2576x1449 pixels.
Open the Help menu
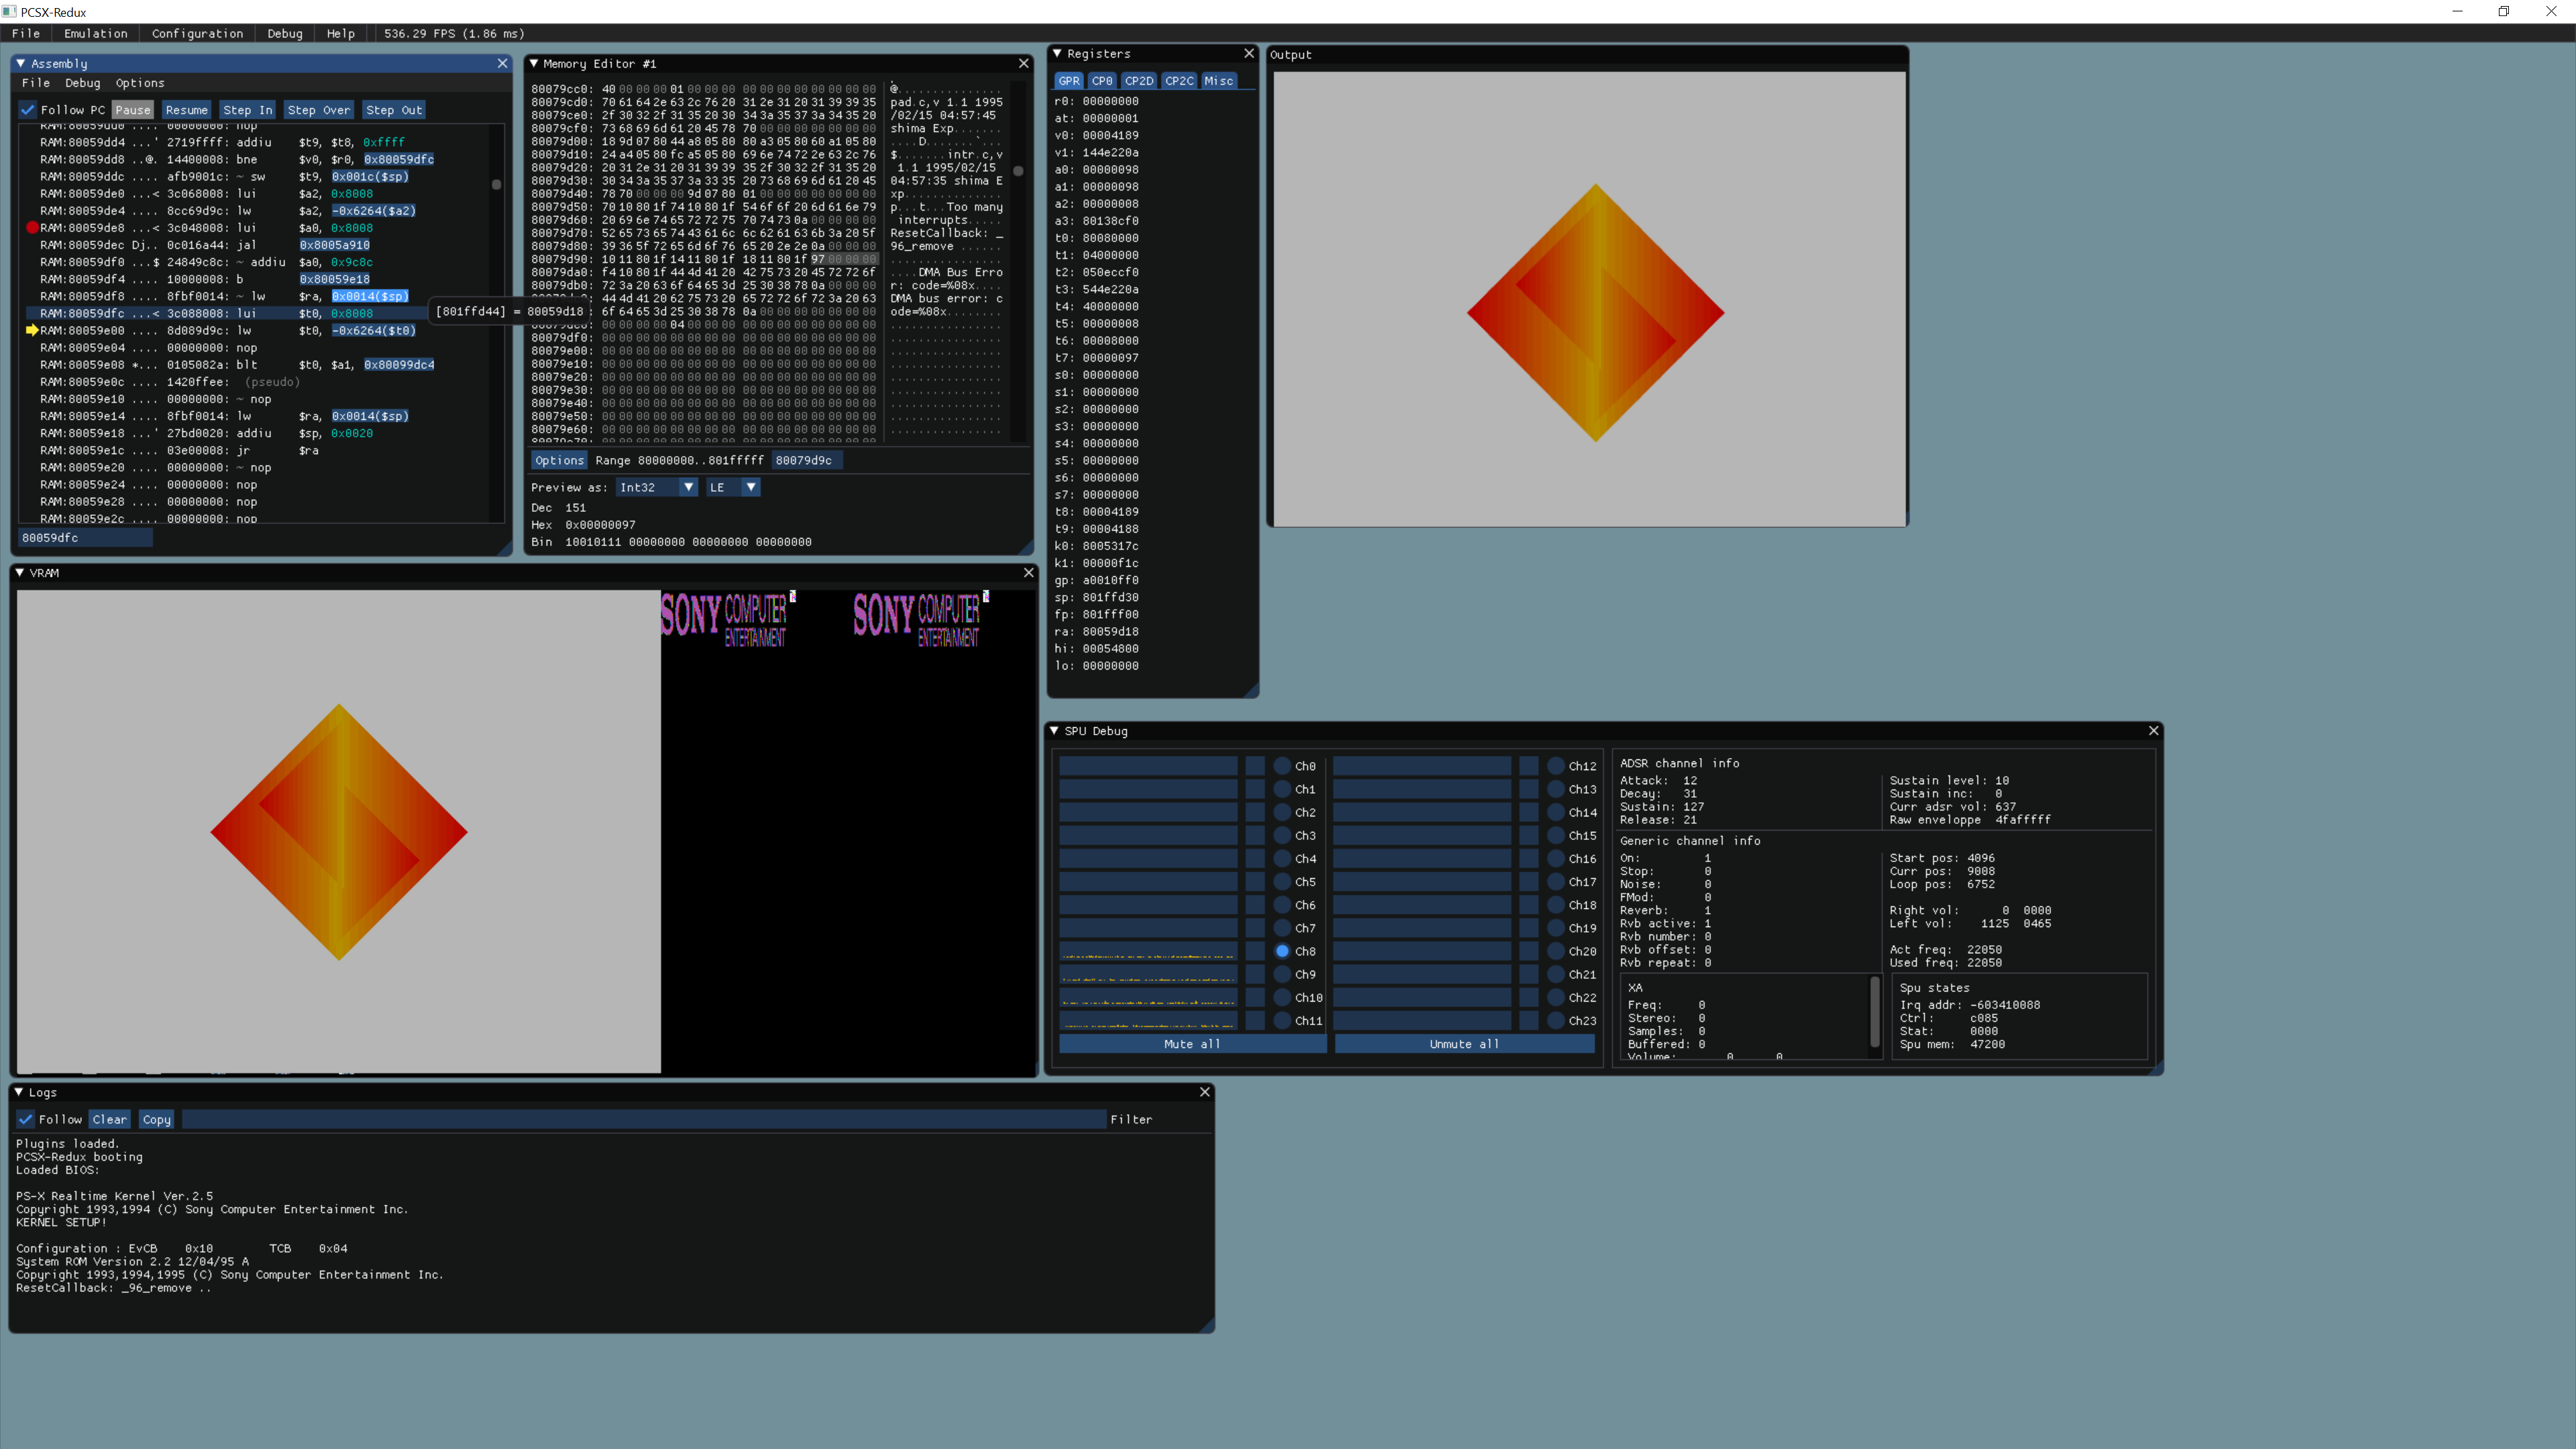(341, 33)
